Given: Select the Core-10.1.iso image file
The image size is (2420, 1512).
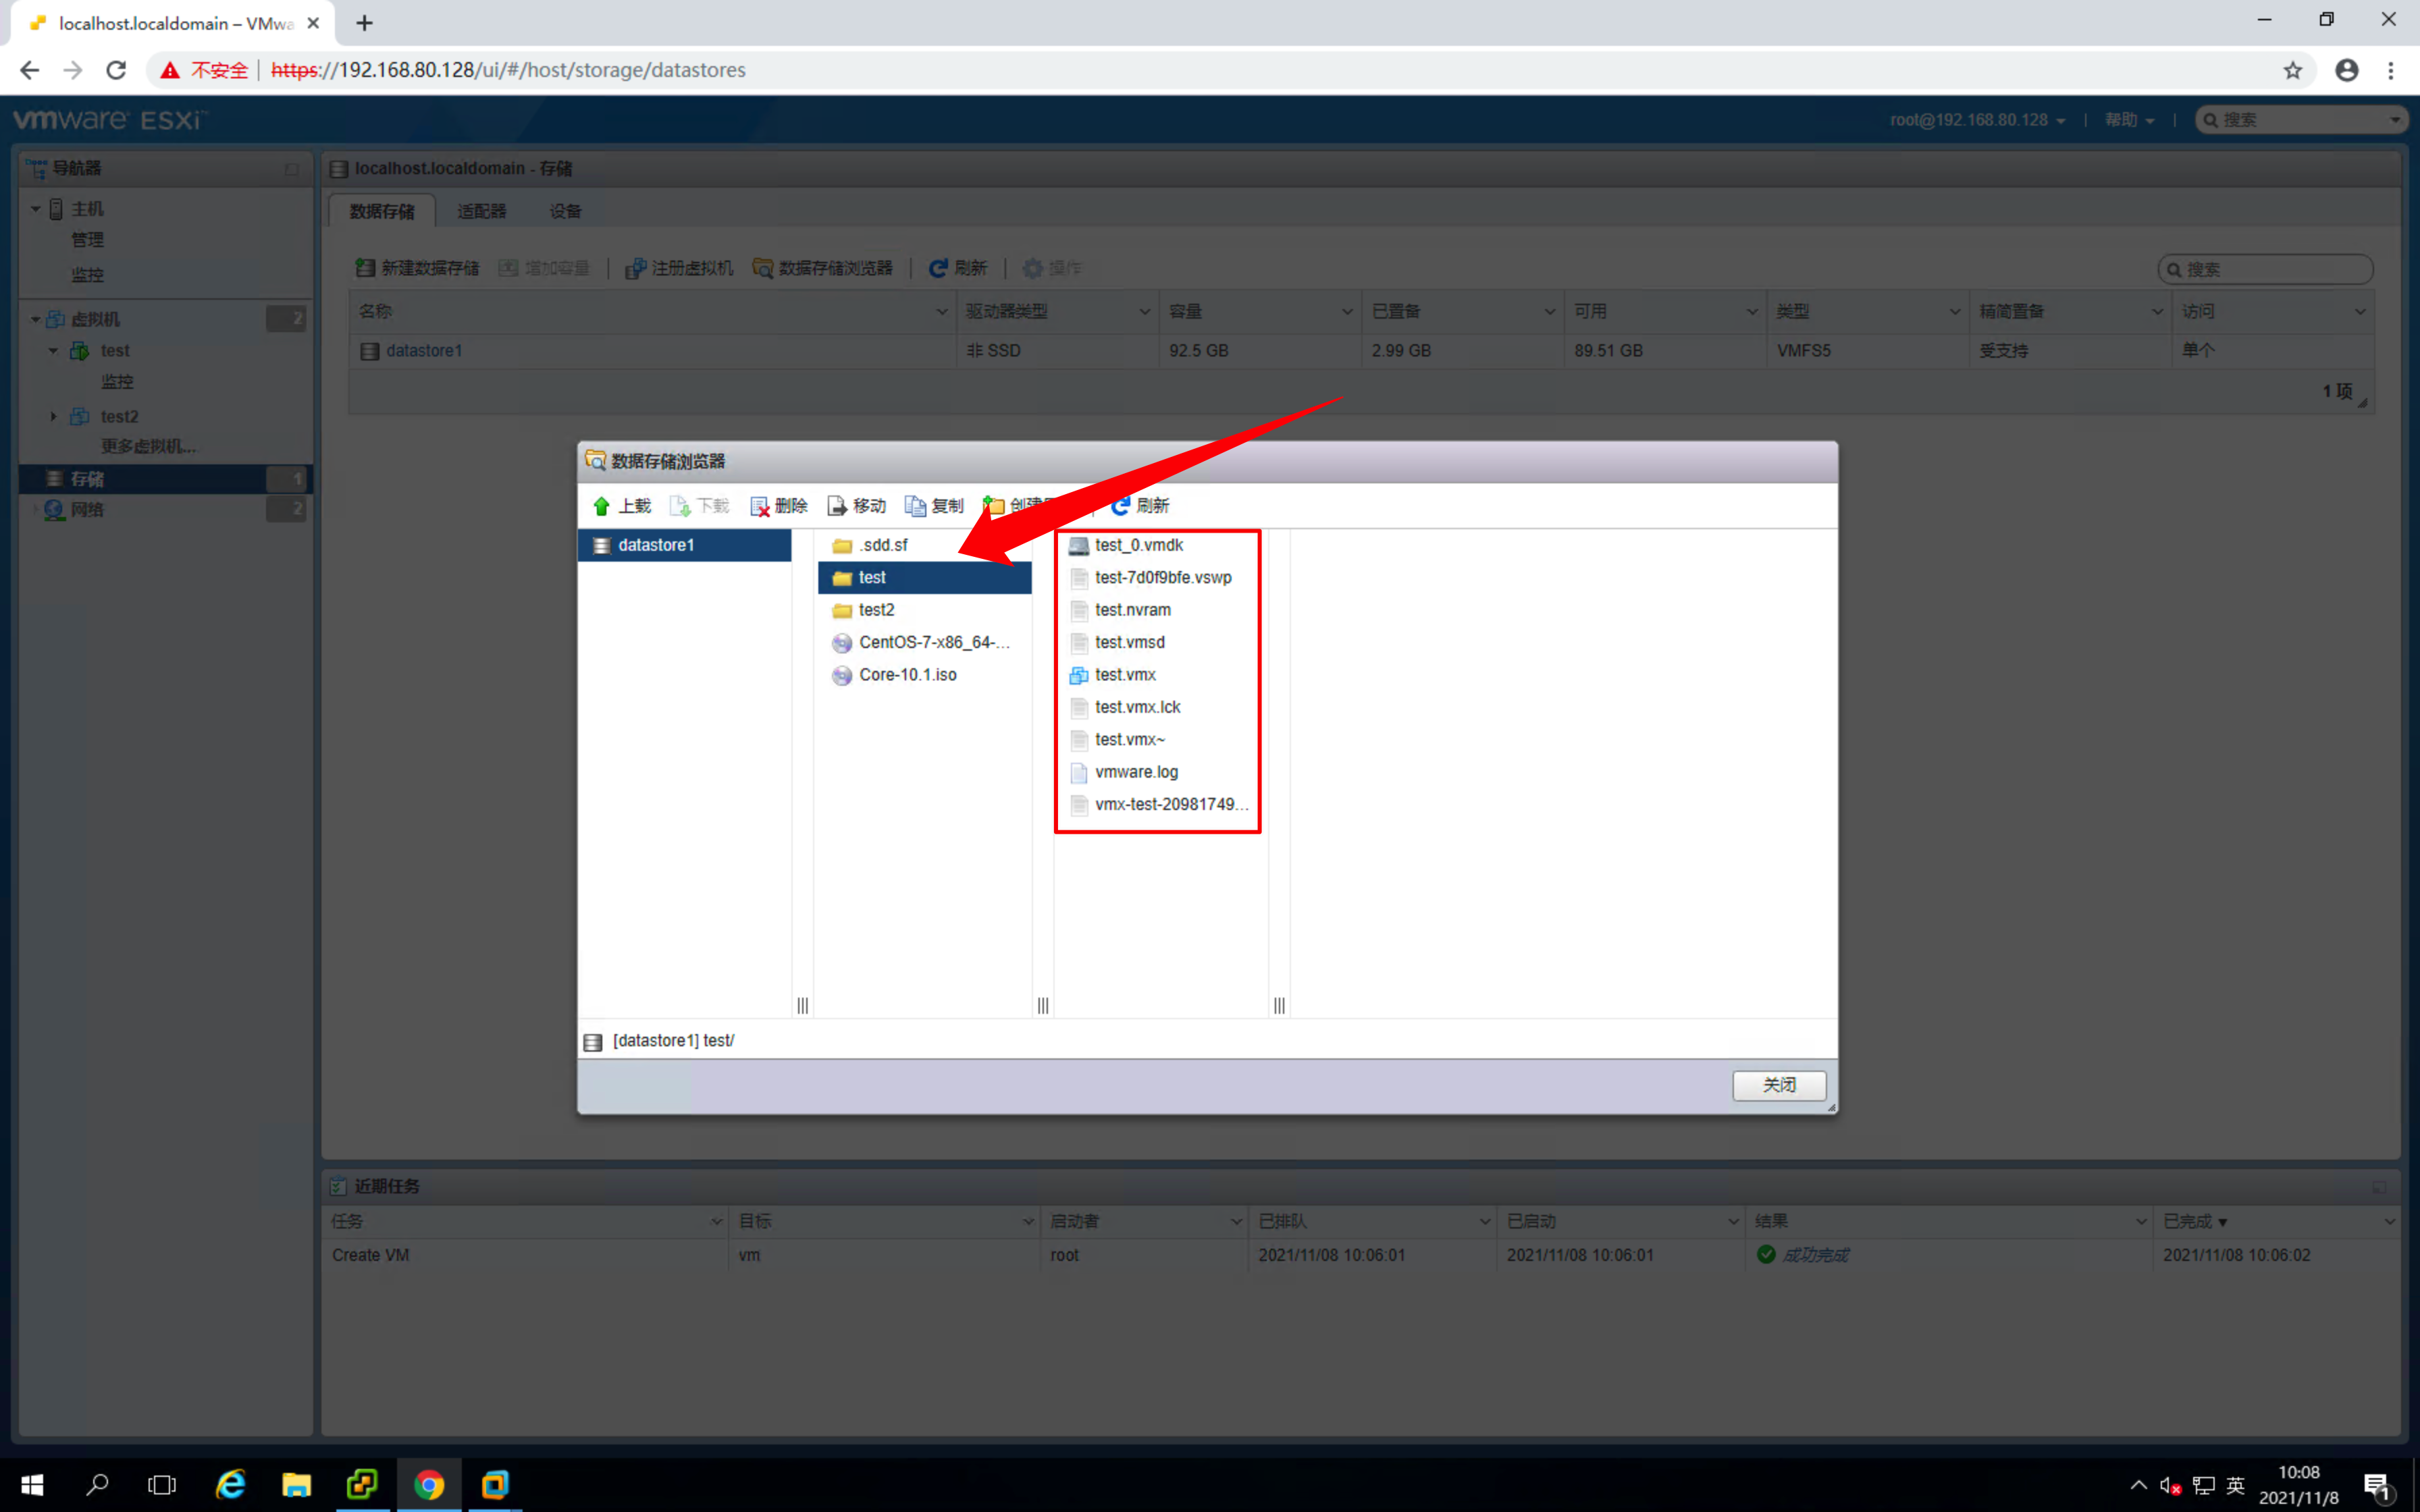Looking at the screenshot, I should 906,675.
